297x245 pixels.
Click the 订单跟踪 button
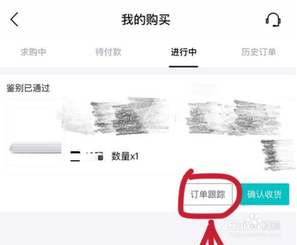coord(208,194)
